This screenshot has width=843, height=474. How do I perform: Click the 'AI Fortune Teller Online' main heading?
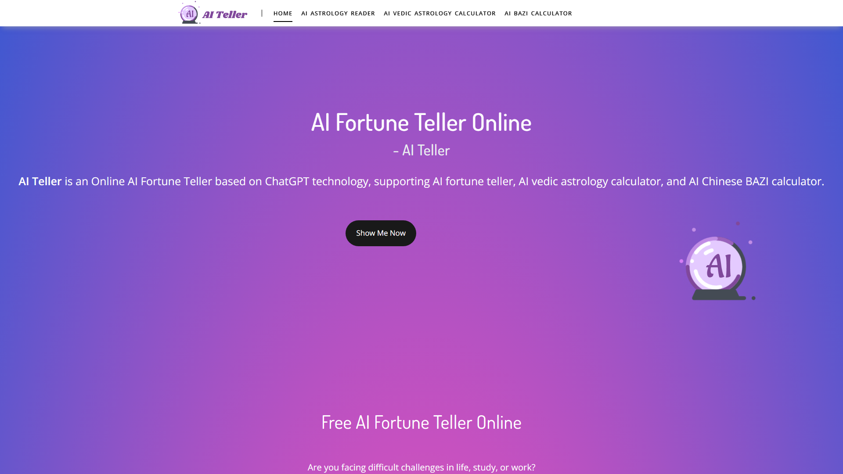tap(421, 122)
